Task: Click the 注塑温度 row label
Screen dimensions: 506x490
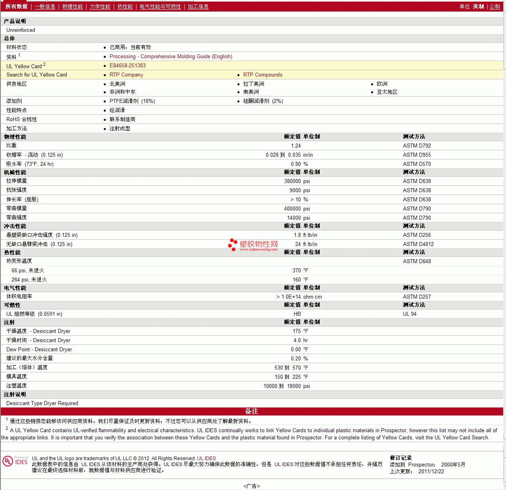Action: [17, 386]
